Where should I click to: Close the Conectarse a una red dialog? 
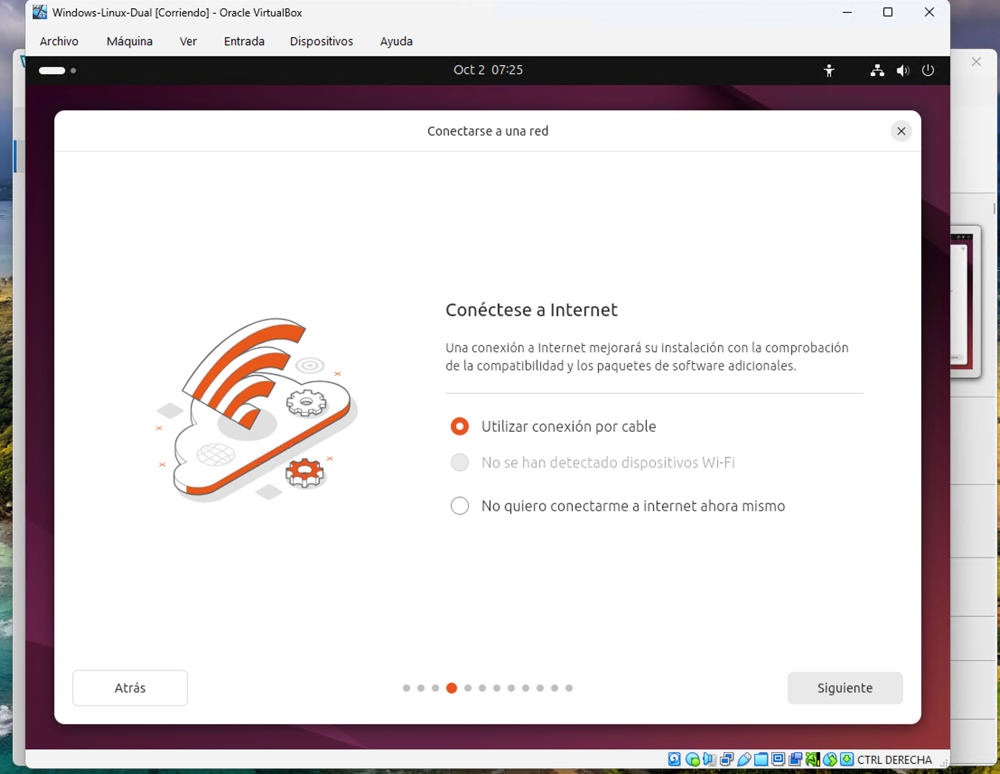click(901, 131)
